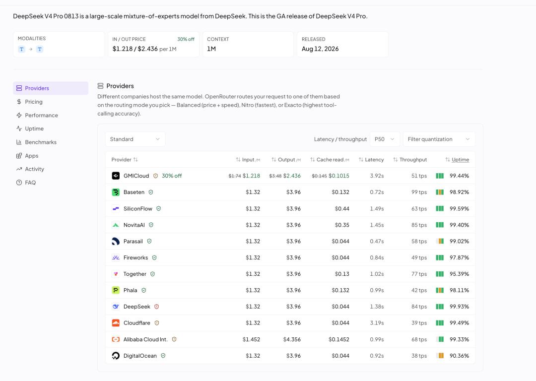This screenshot has width=536, height=381.
Task: Click the Cloudflare orange logo icon
Action: (116, 323)
